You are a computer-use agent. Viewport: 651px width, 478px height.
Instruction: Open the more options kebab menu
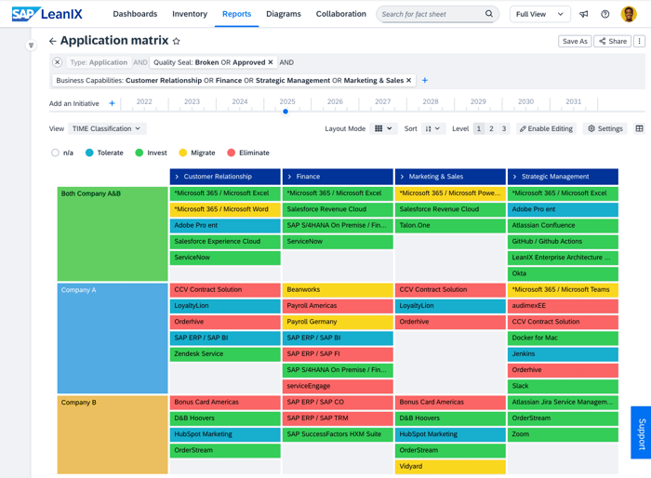click(x=640, y=41)
